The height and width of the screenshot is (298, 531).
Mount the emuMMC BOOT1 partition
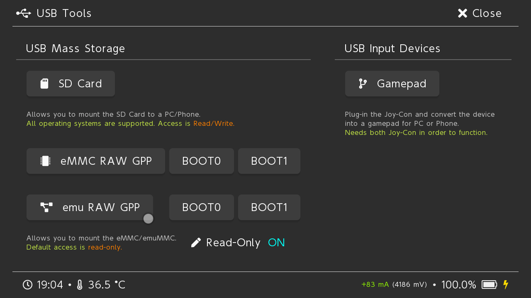[x=269, y=207]
